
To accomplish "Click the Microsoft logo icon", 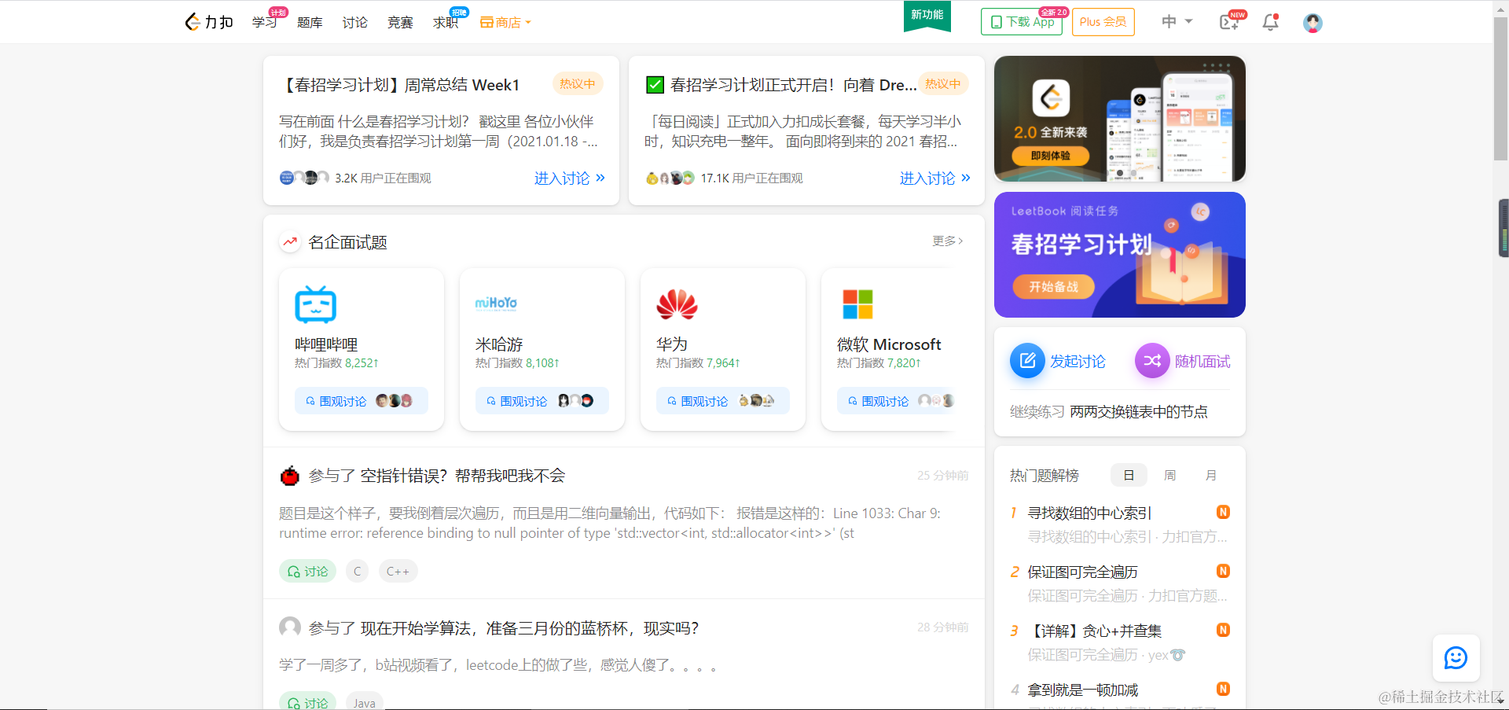I will (x=857, y=304).
